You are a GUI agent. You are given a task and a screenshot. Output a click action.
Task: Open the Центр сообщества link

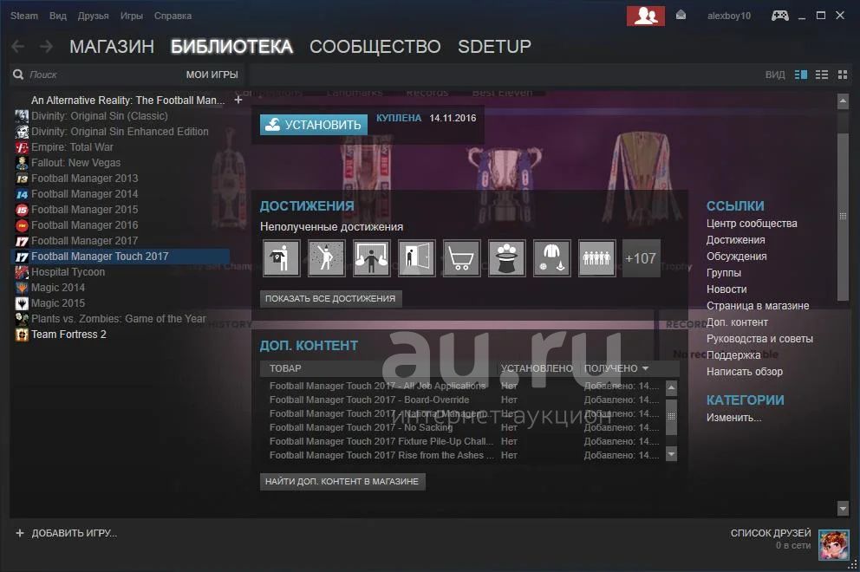point(752,224)
